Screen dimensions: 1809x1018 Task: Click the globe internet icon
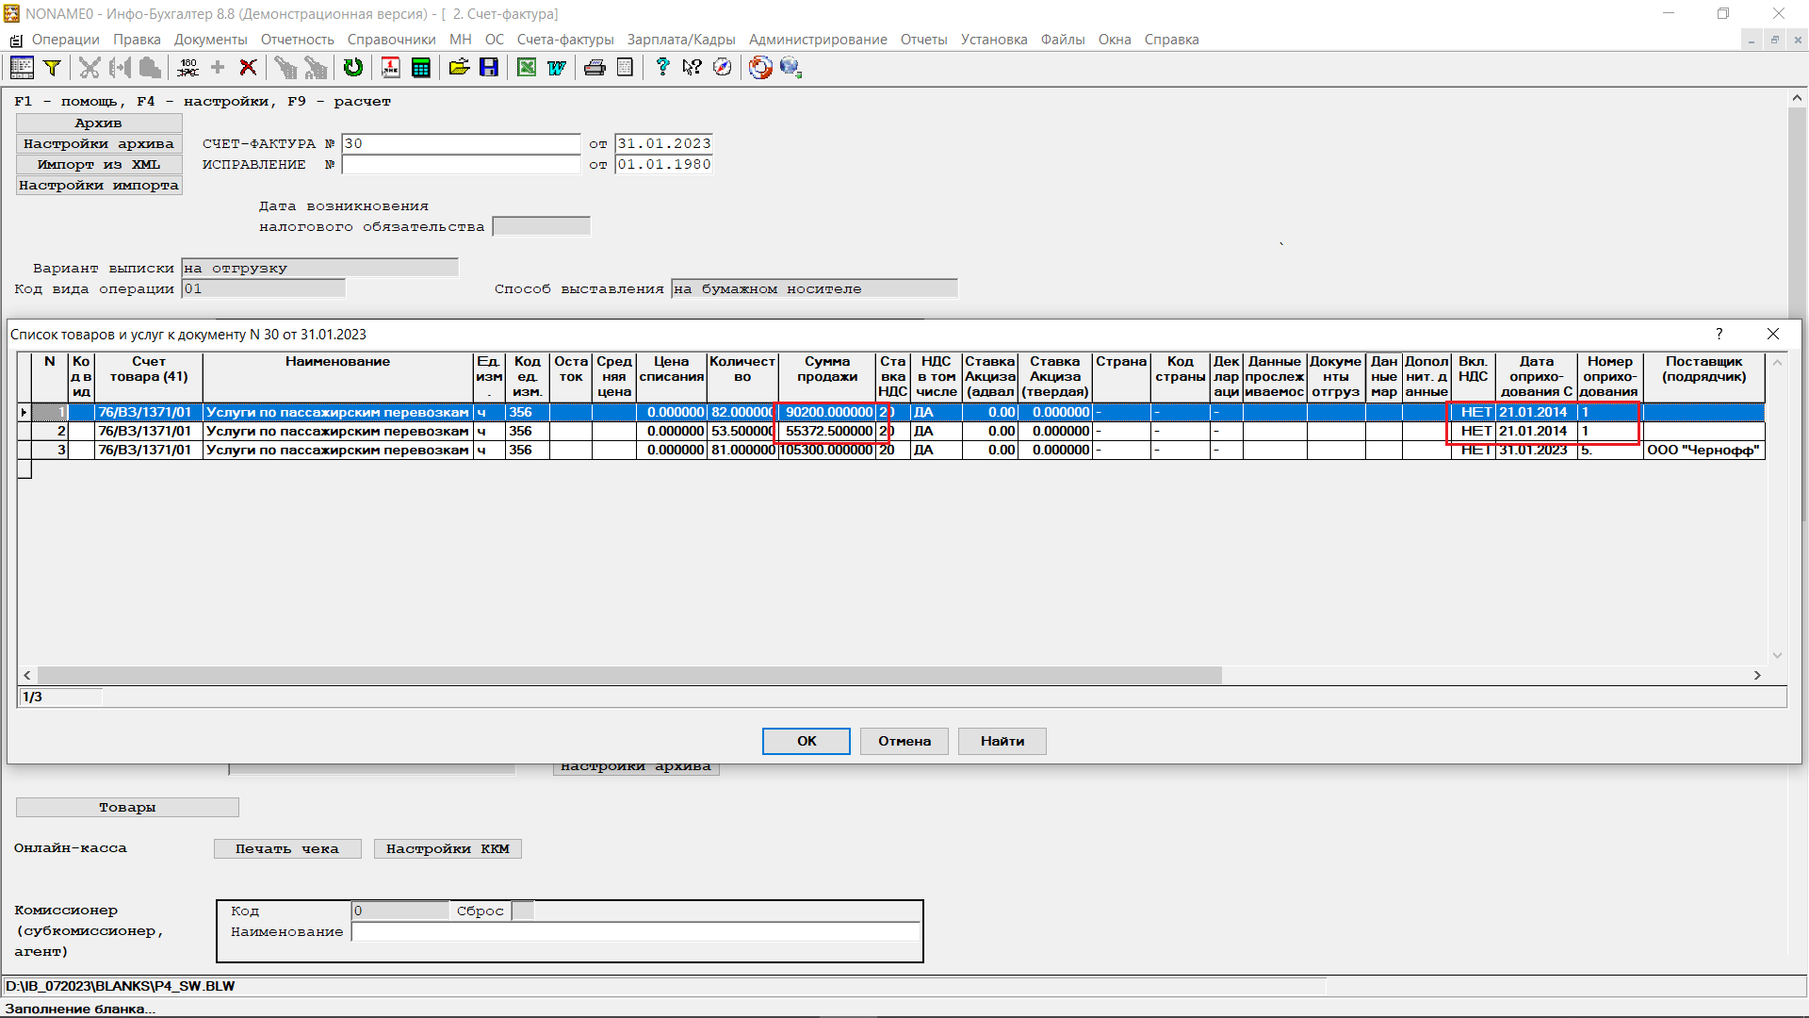click(790, 67)
